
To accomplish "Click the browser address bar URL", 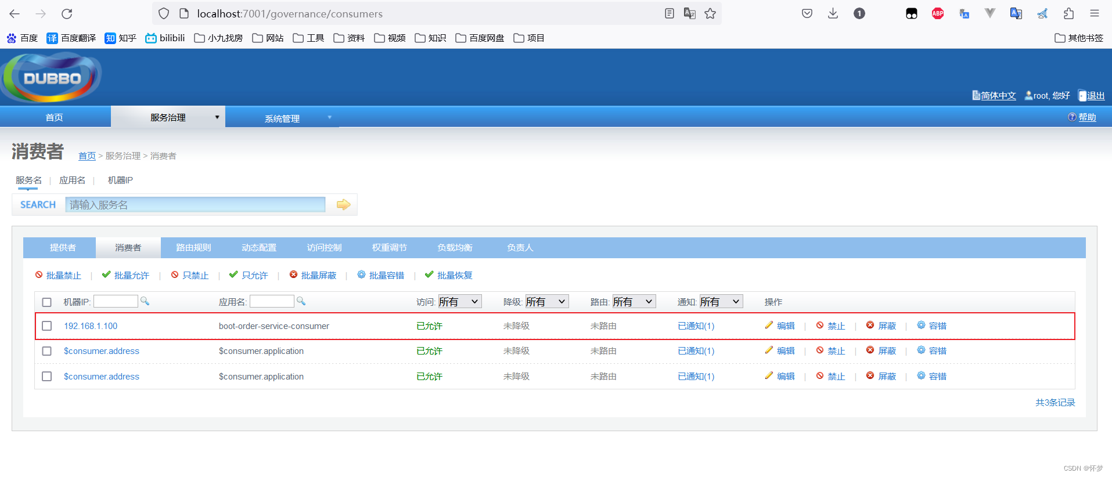I will click(290, 13).
